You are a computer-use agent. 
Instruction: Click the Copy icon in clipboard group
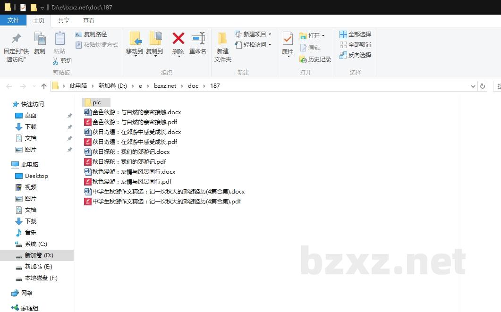[40, 39]
